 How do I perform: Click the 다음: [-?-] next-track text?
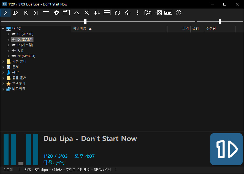[x=54, y=162]
